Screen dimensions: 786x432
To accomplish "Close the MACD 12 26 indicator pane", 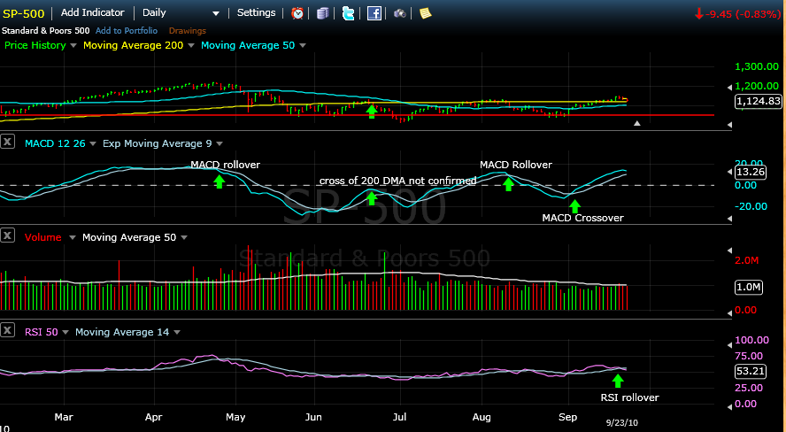I will (7, 143).
